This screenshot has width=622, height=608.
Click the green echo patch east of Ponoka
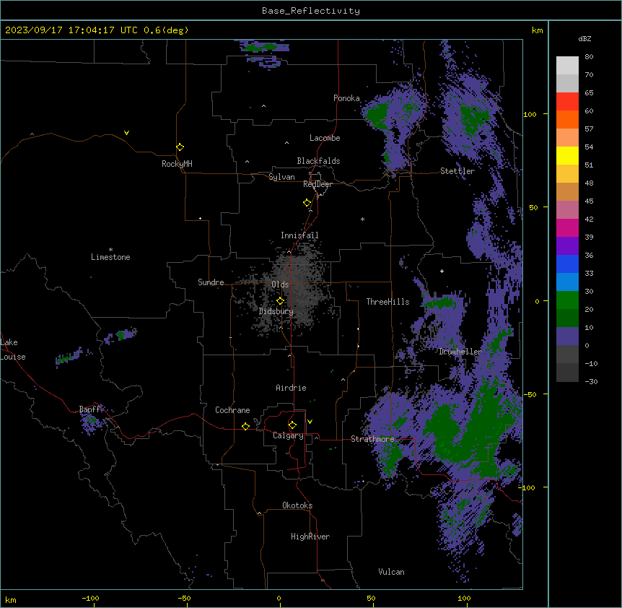pyautogui.click(x=377, y=114)
